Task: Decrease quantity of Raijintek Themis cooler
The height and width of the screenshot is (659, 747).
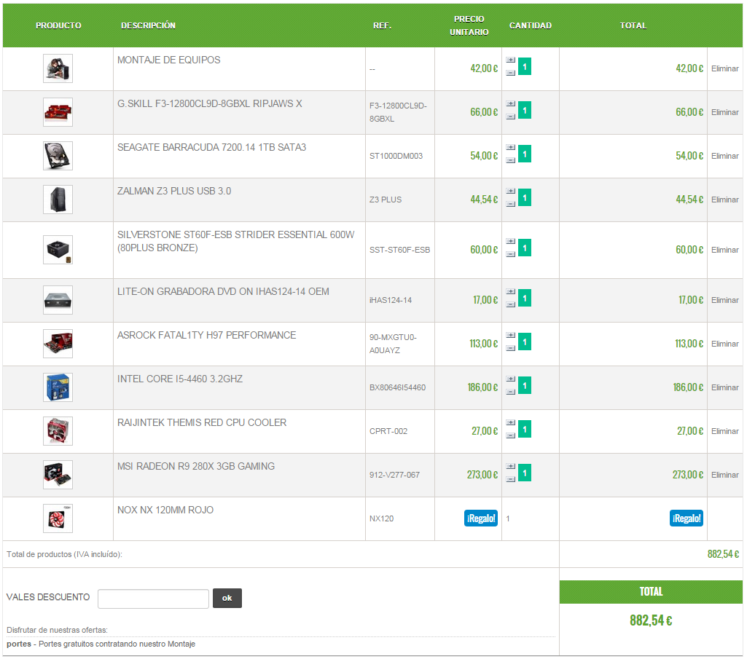Action: pyautogui.click(x=511, y=435)
